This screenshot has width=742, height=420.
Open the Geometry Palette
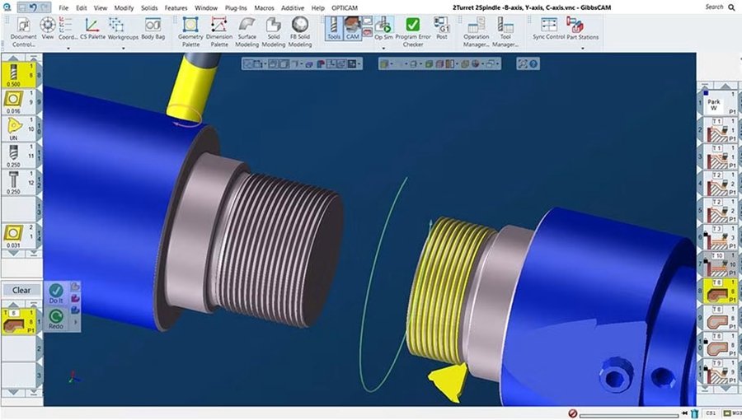coord(190,31)
